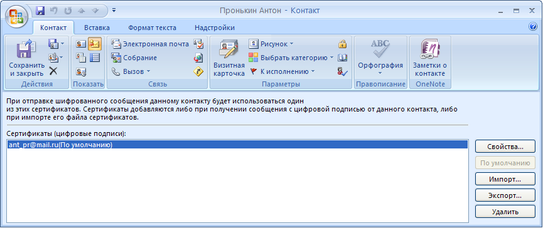Viewport: 543px width, 228px height.
Task: Click Собрание to schedule a meeting
Action: (x=134, y=58)
